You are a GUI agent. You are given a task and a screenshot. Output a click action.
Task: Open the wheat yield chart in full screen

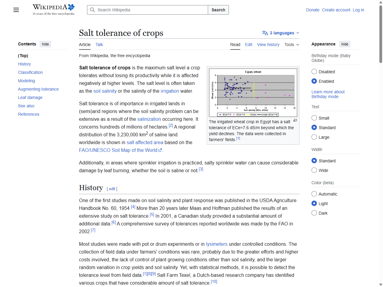tap(295, 120)
